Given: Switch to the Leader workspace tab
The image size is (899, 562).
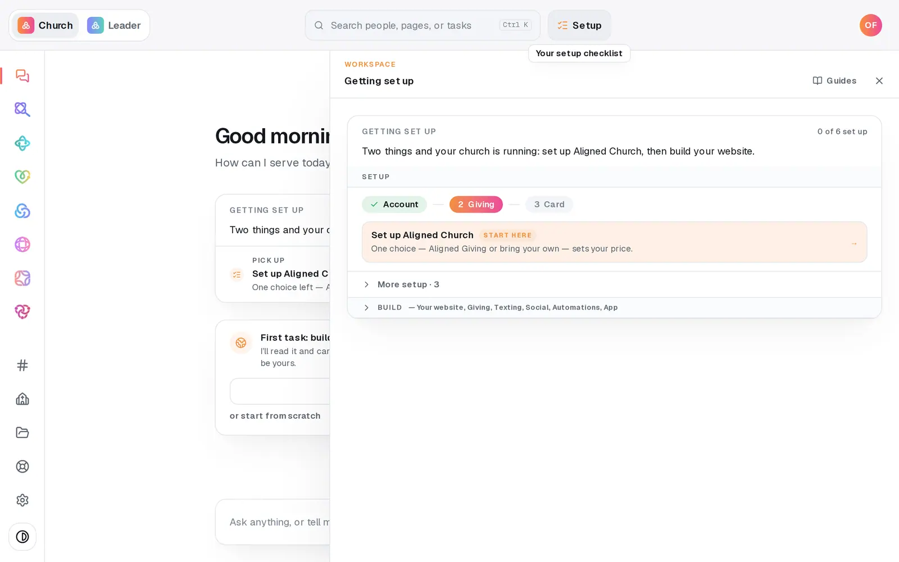Looking at the screenshot, I should [114, 25].
